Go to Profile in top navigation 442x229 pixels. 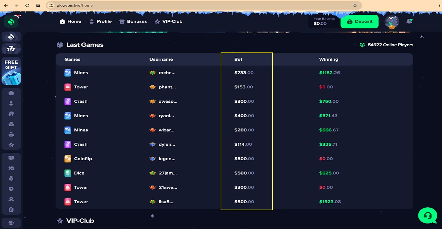(100, 21)
